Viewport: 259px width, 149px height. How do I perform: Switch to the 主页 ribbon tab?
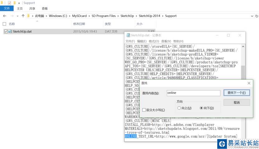pyautogui.click(x=20, y=8)
